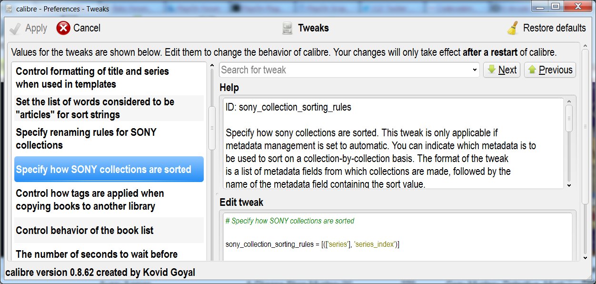Open the Search for tweak dropdown arrow

[x=475, y=70]
